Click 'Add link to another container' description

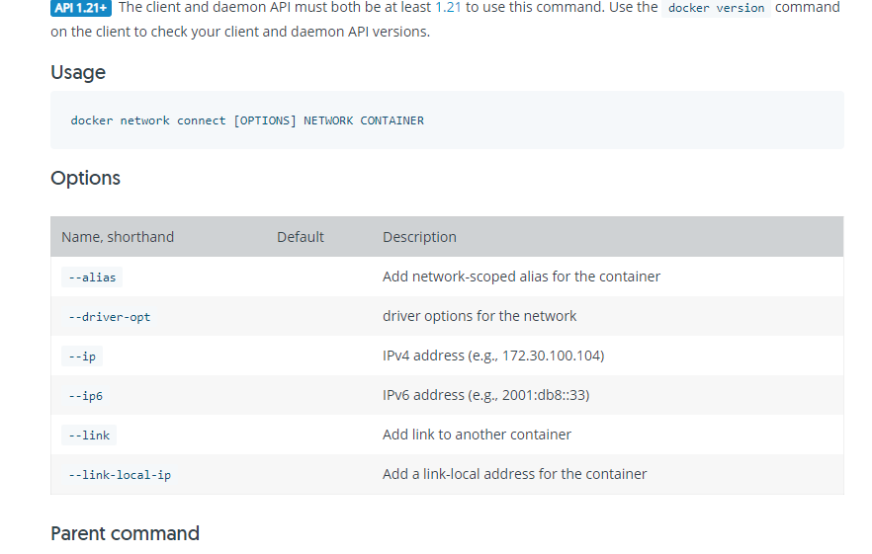(477, 434)
